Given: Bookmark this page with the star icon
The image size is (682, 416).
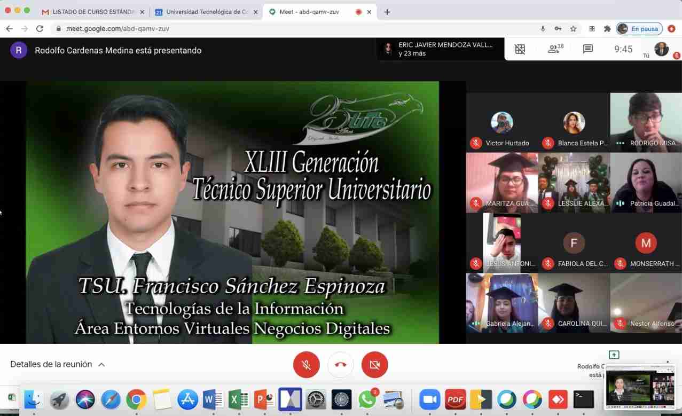Looking at the screenshot, I should (x=573, y=28).
